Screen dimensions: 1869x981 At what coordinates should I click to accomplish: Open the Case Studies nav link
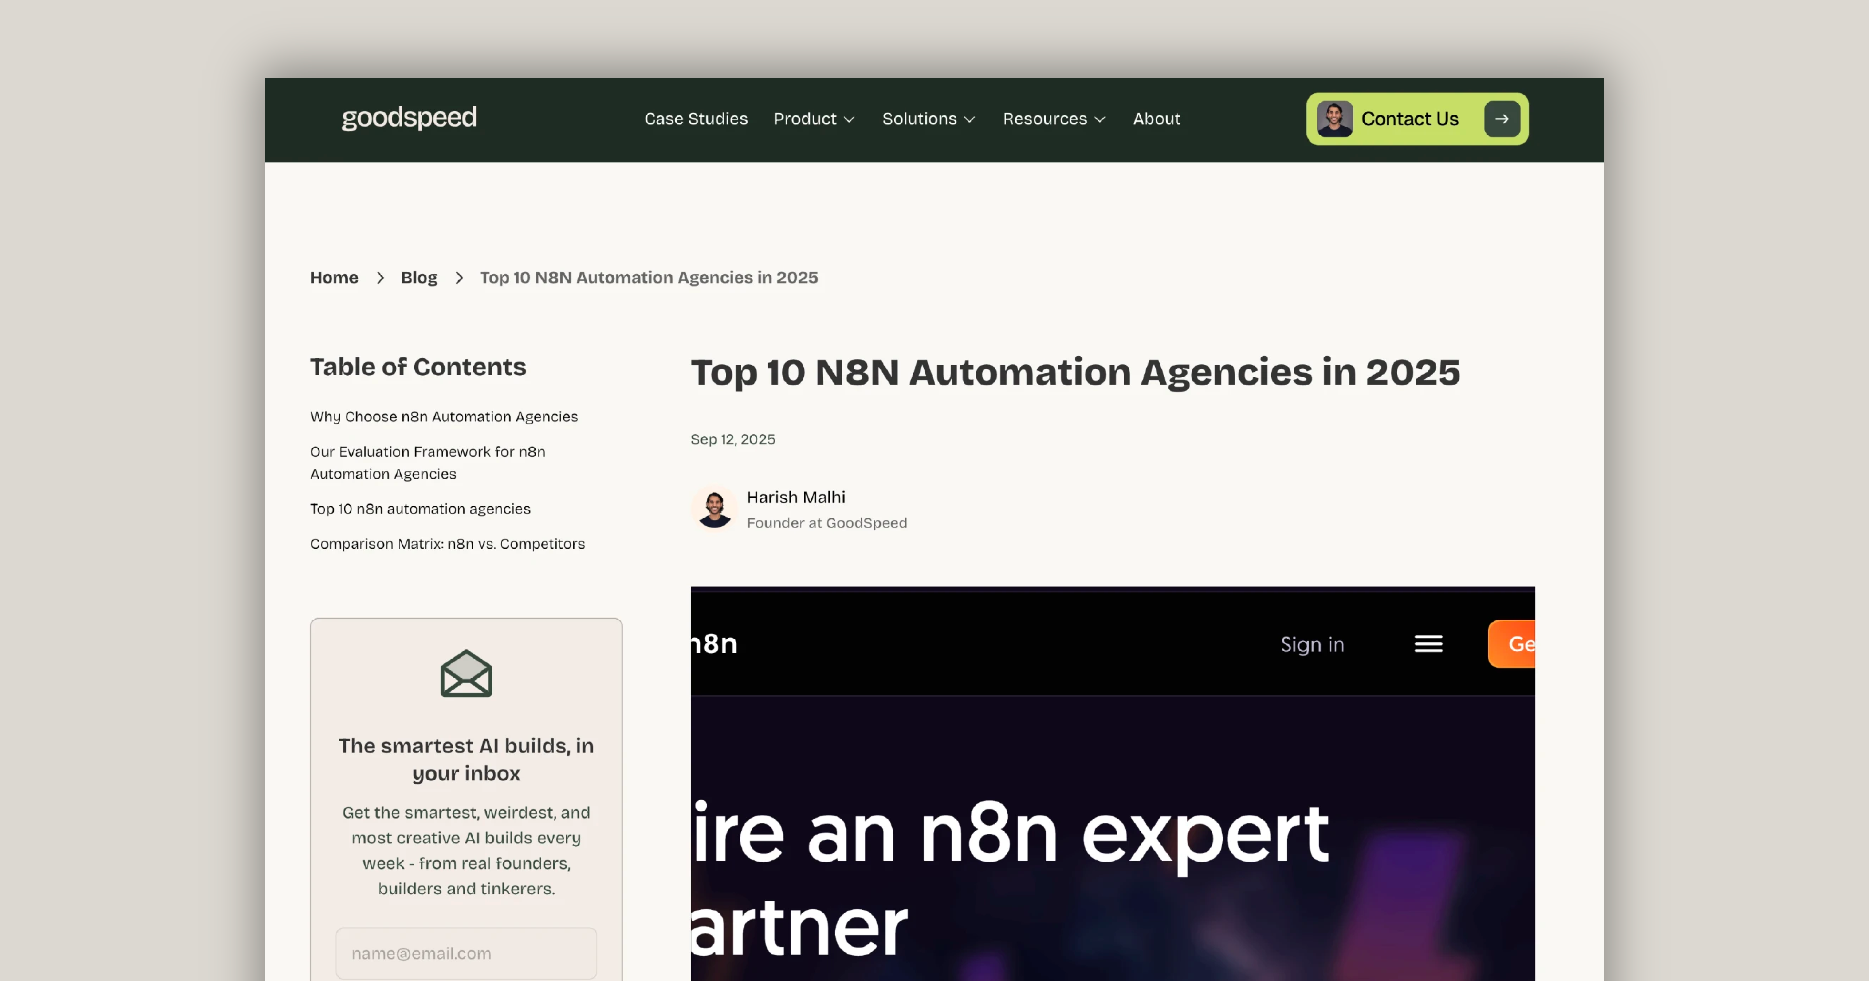[x=696, y=118]
